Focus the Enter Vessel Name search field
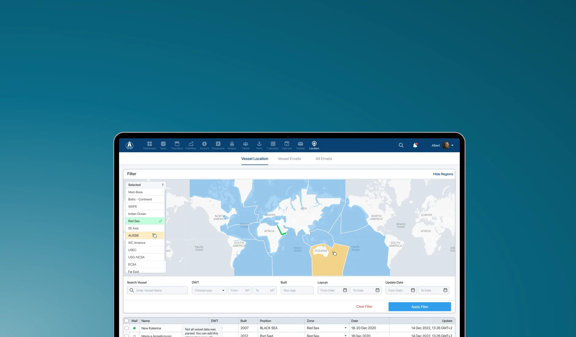576x337 pixels. (157, 290)
